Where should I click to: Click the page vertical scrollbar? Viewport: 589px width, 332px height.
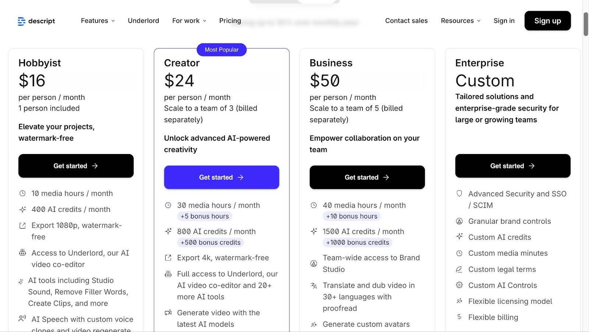[586, 24]
